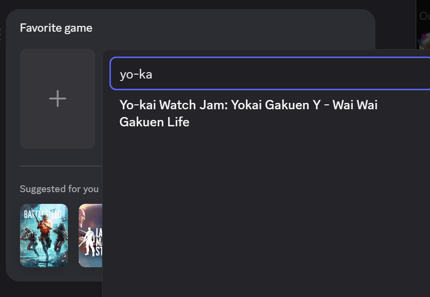This screenshot has height=297, width=430.
Task: Choose the Battlefield suggested game cover
Action: (44, 236)
